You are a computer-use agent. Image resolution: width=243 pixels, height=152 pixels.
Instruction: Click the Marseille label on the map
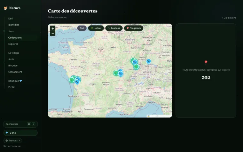coord(124,114)
